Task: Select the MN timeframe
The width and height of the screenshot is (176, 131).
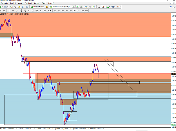Action: (86, 11)
